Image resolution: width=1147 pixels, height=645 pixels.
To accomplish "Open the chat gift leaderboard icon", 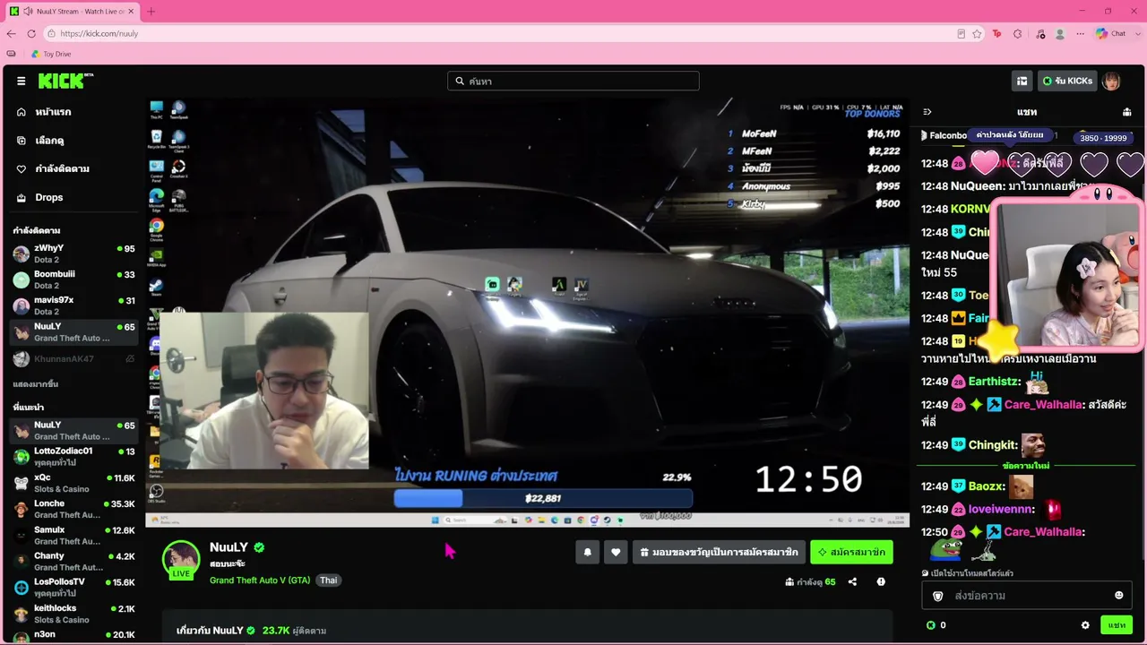I will click(x=1126, y=112).
